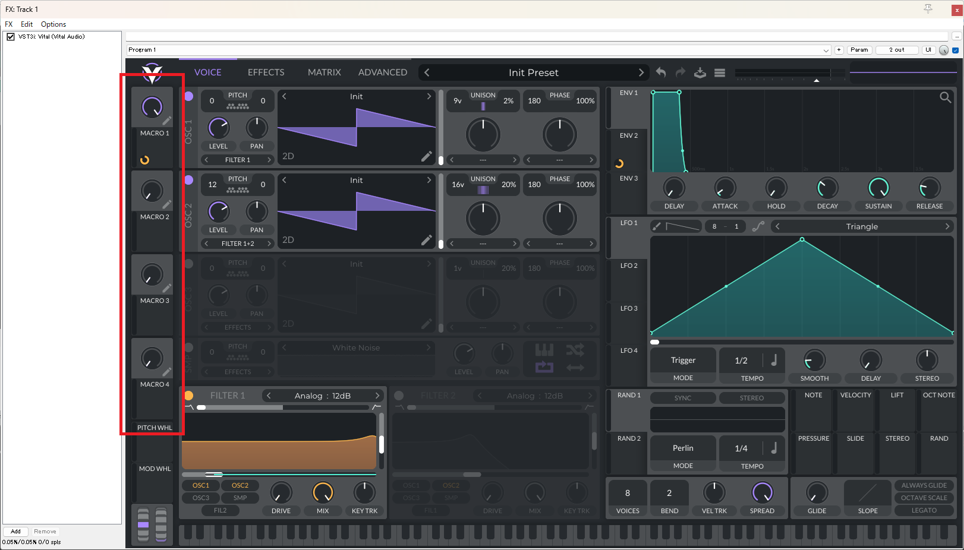
Task: Click the Macro 1 edit pencil icon
Action: coord(167,121)
